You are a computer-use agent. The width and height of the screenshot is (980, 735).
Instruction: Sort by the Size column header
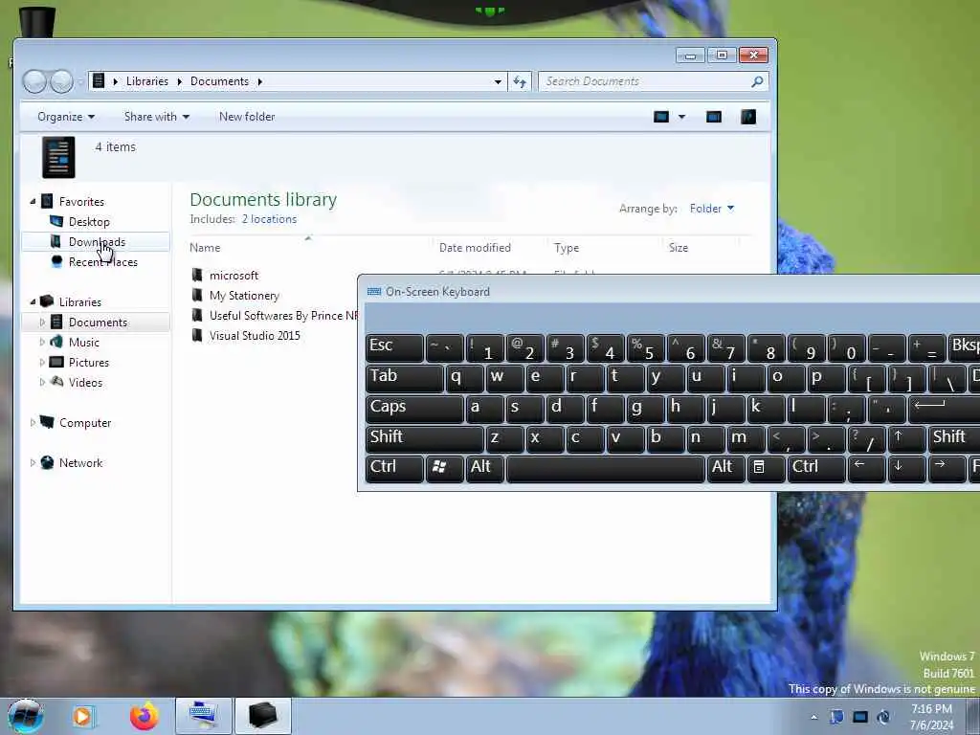coord(679,248)
